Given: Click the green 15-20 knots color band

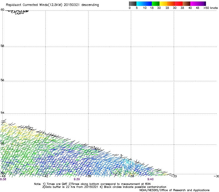Looking at the screenshot, I should pos(156,4).
